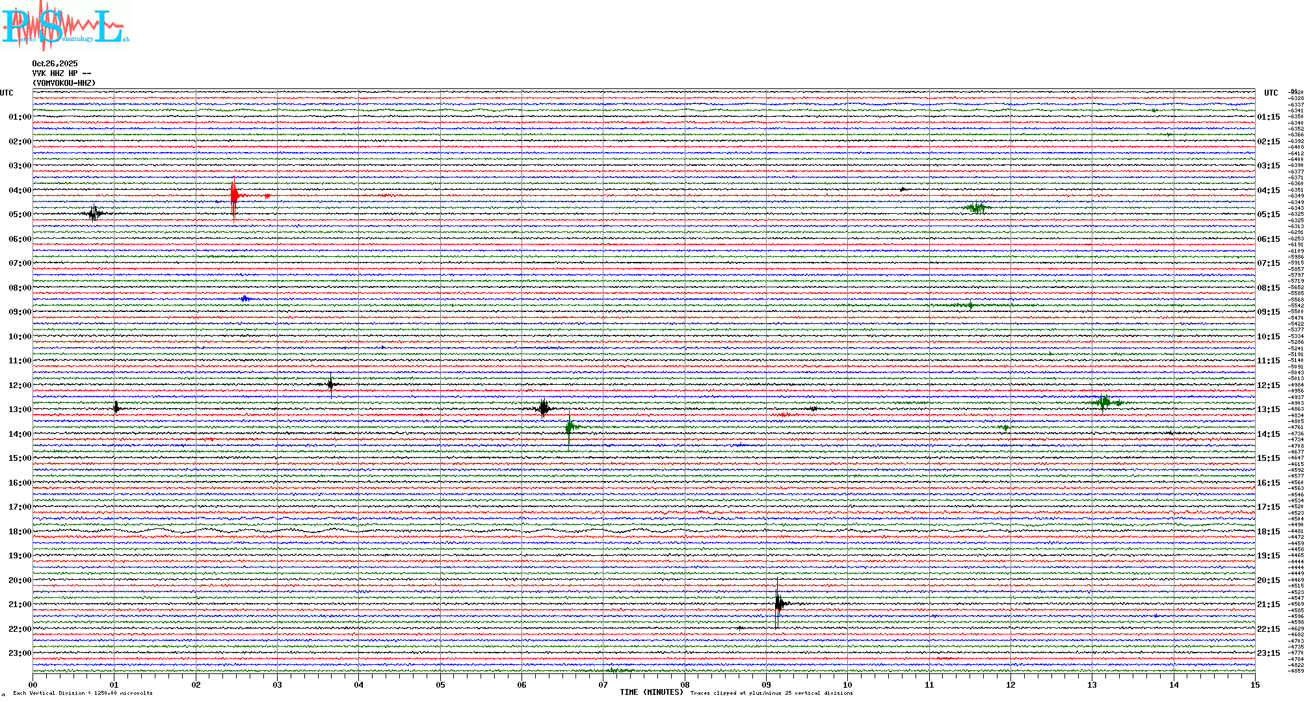Click the Oct26,2025 date text

click(55, 64)
